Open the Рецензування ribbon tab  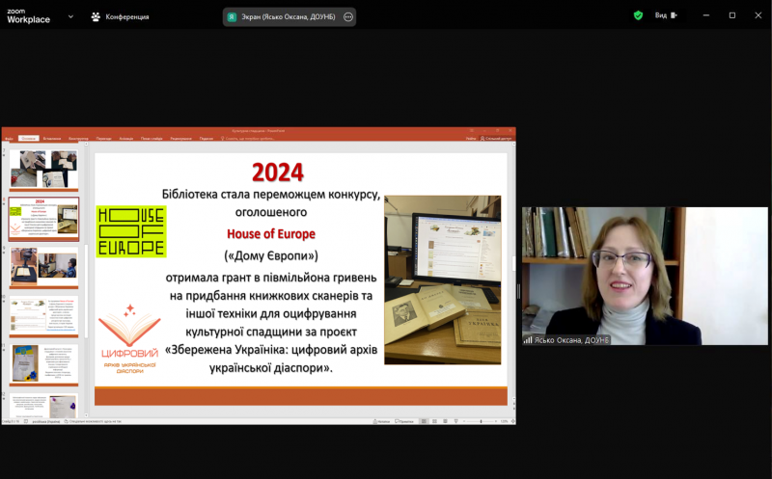tap(180, 139)
